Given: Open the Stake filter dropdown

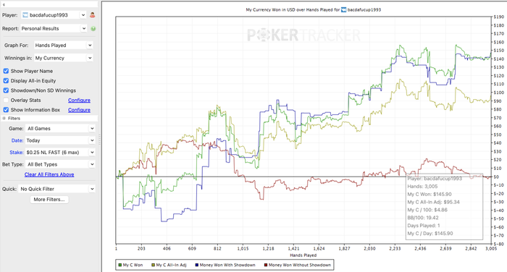Looking at the screenshot, I should coord(60,152).
